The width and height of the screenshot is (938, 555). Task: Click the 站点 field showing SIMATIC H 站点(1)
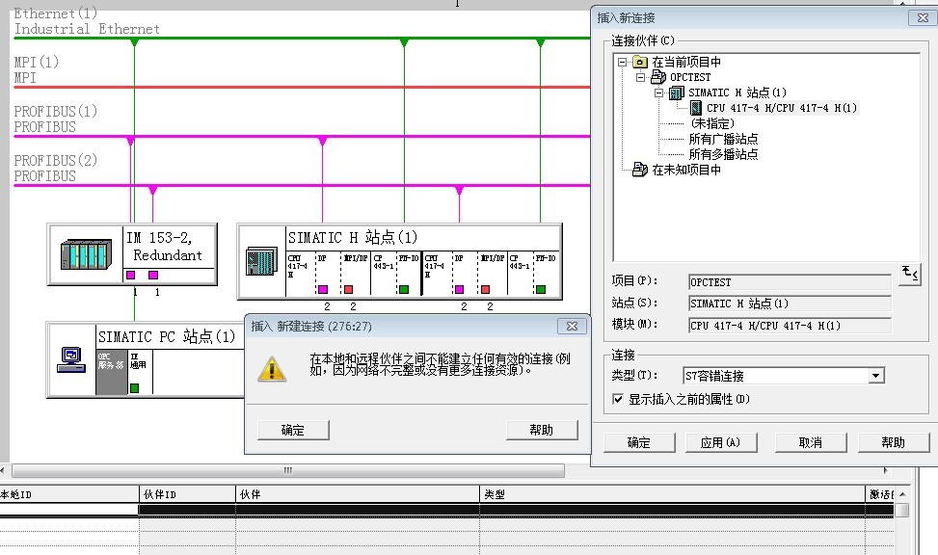pos(790,304)
